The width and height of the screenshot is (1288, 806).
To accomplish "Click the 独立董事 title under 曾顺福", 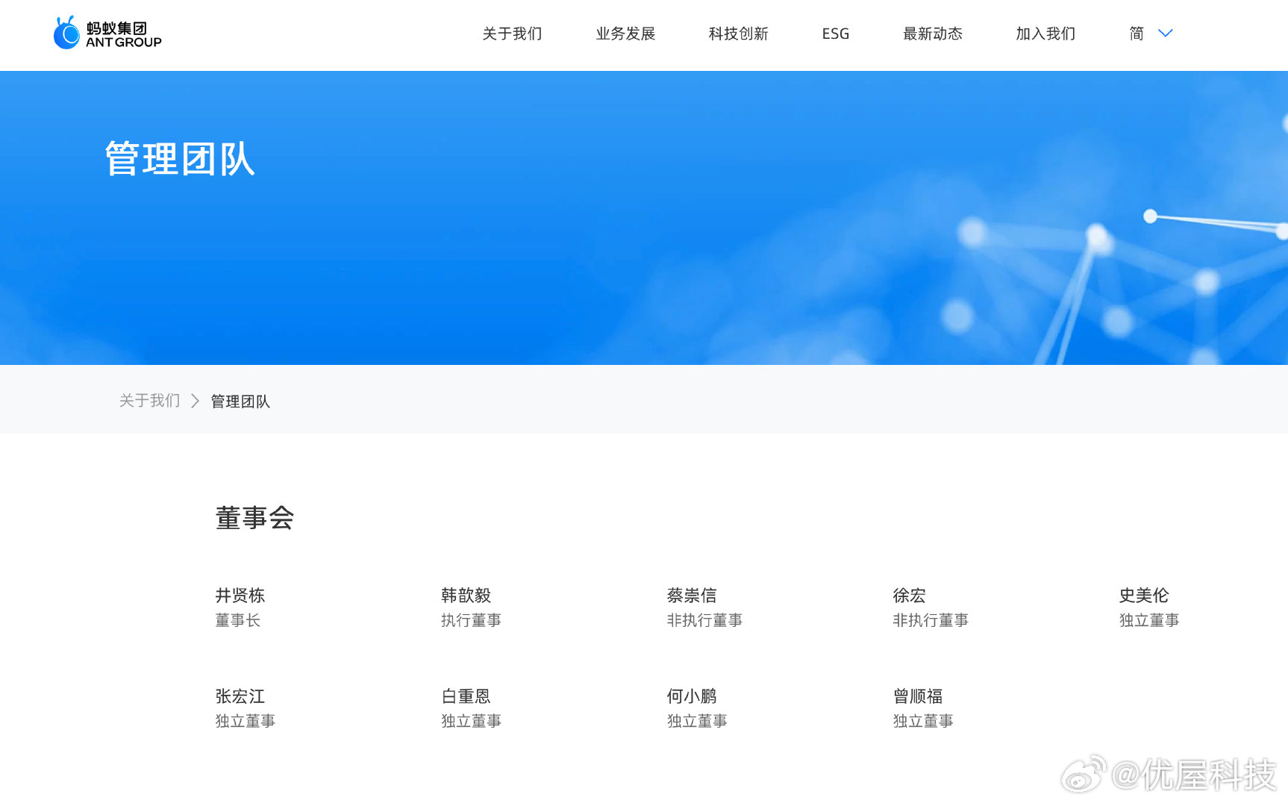I will [x=923, y=721].
